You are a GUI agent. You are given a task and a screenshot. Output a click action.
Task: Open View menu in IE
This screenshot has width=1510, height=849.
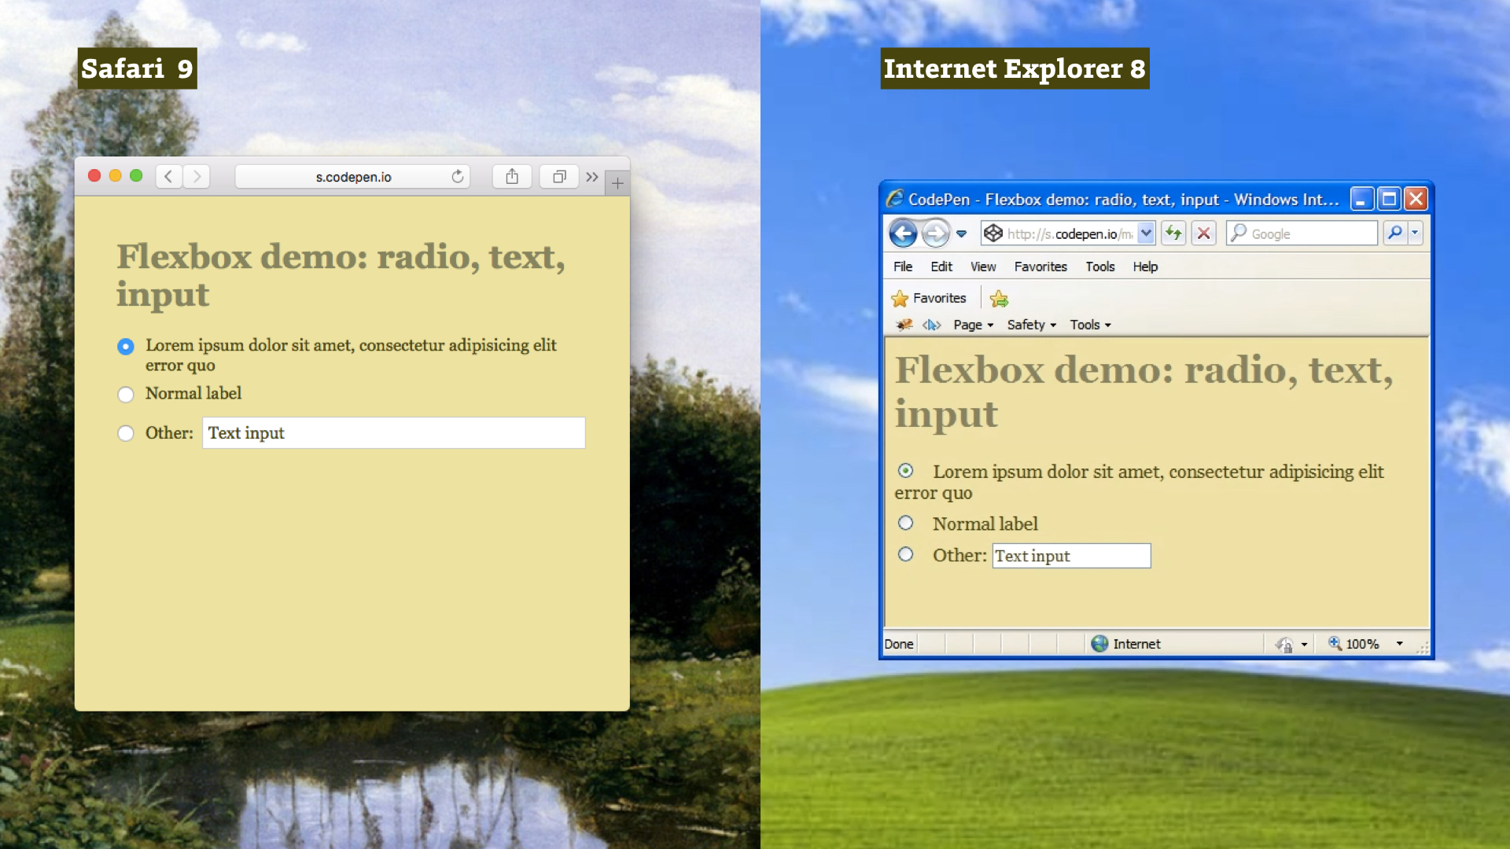point(983,266)
